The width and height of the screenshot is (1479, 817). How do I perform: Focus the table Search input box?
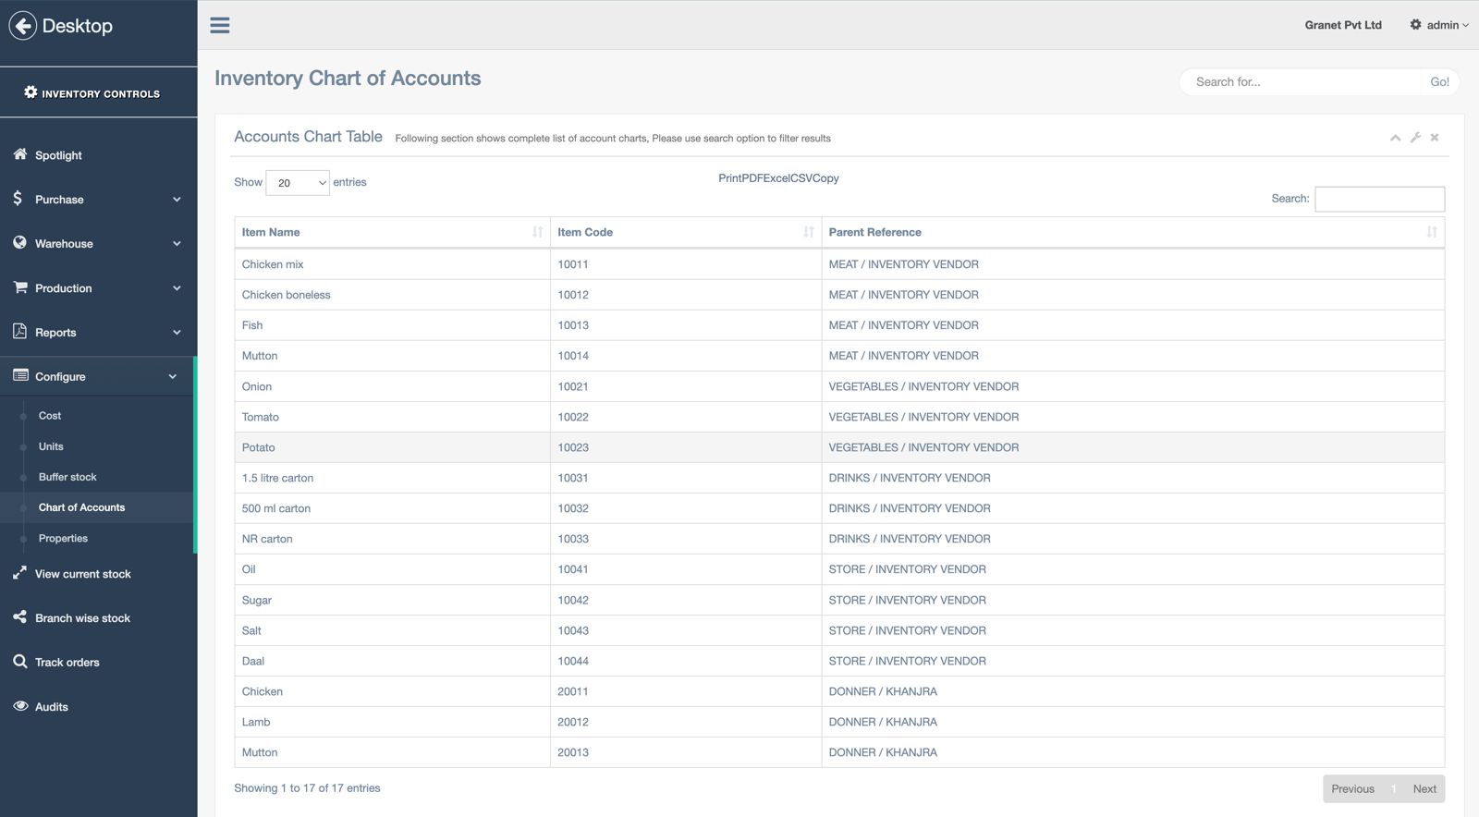pos(1379,199)
